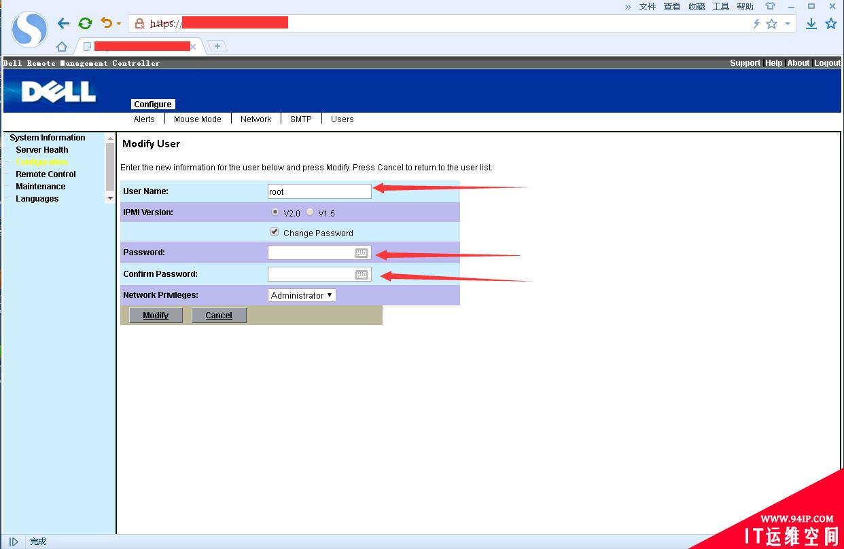Screen dimensions: 844x549
Task: Open on-screen keyboard icon for Confirm Password
Action: coord(362,274)
